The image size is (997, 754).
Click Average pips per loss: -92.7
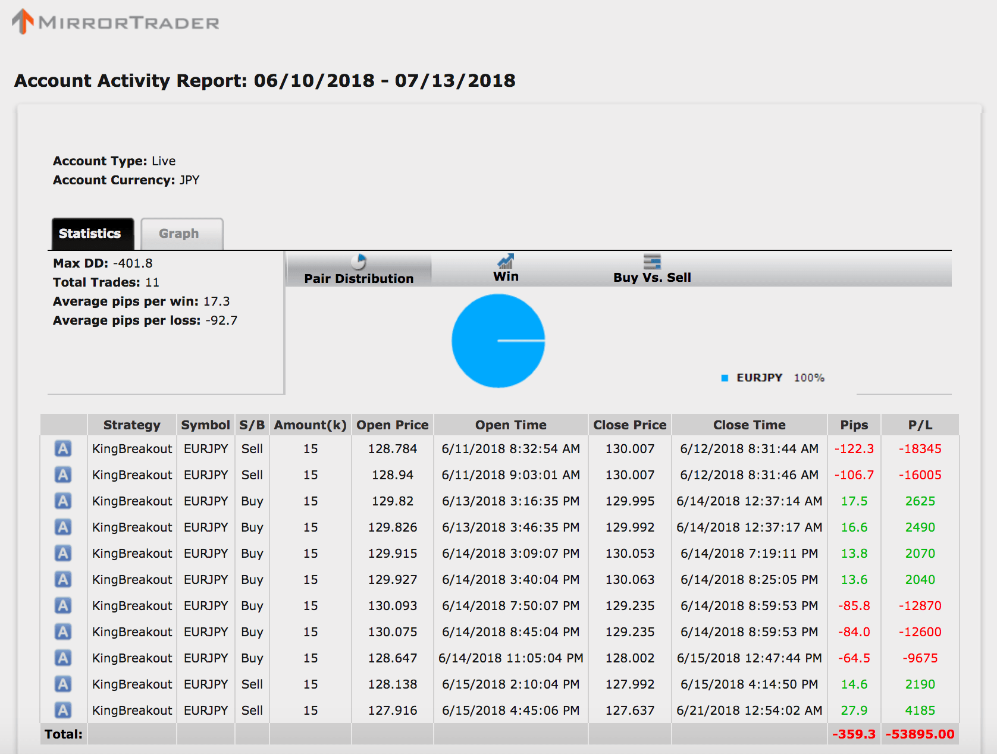[x=145, y=321]
